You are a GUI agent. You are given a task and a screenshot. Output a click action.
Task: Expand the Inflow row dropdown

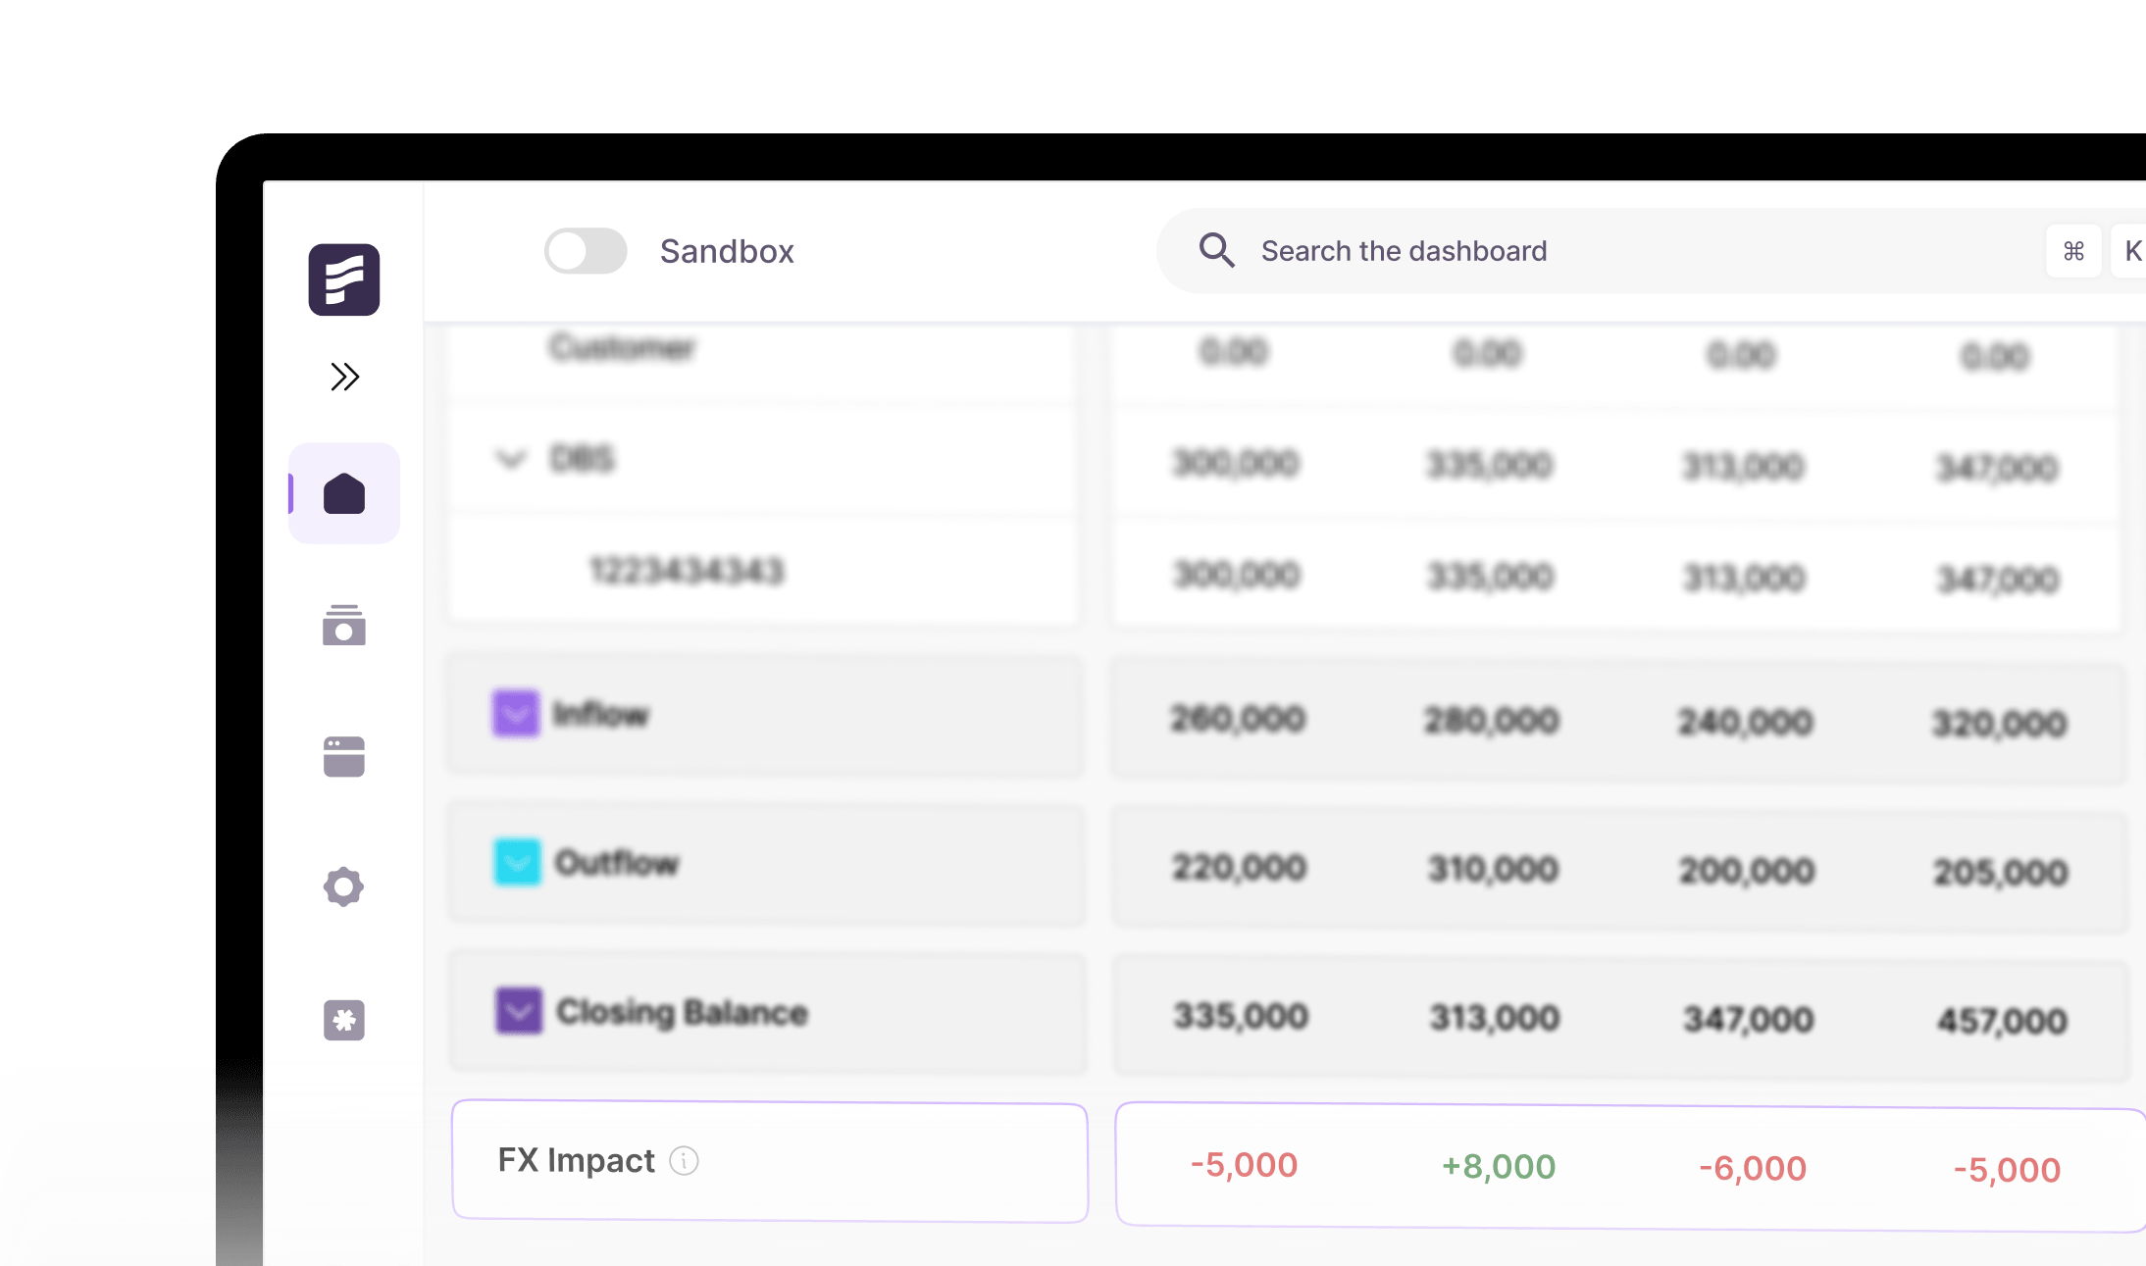tap(516, 713)
